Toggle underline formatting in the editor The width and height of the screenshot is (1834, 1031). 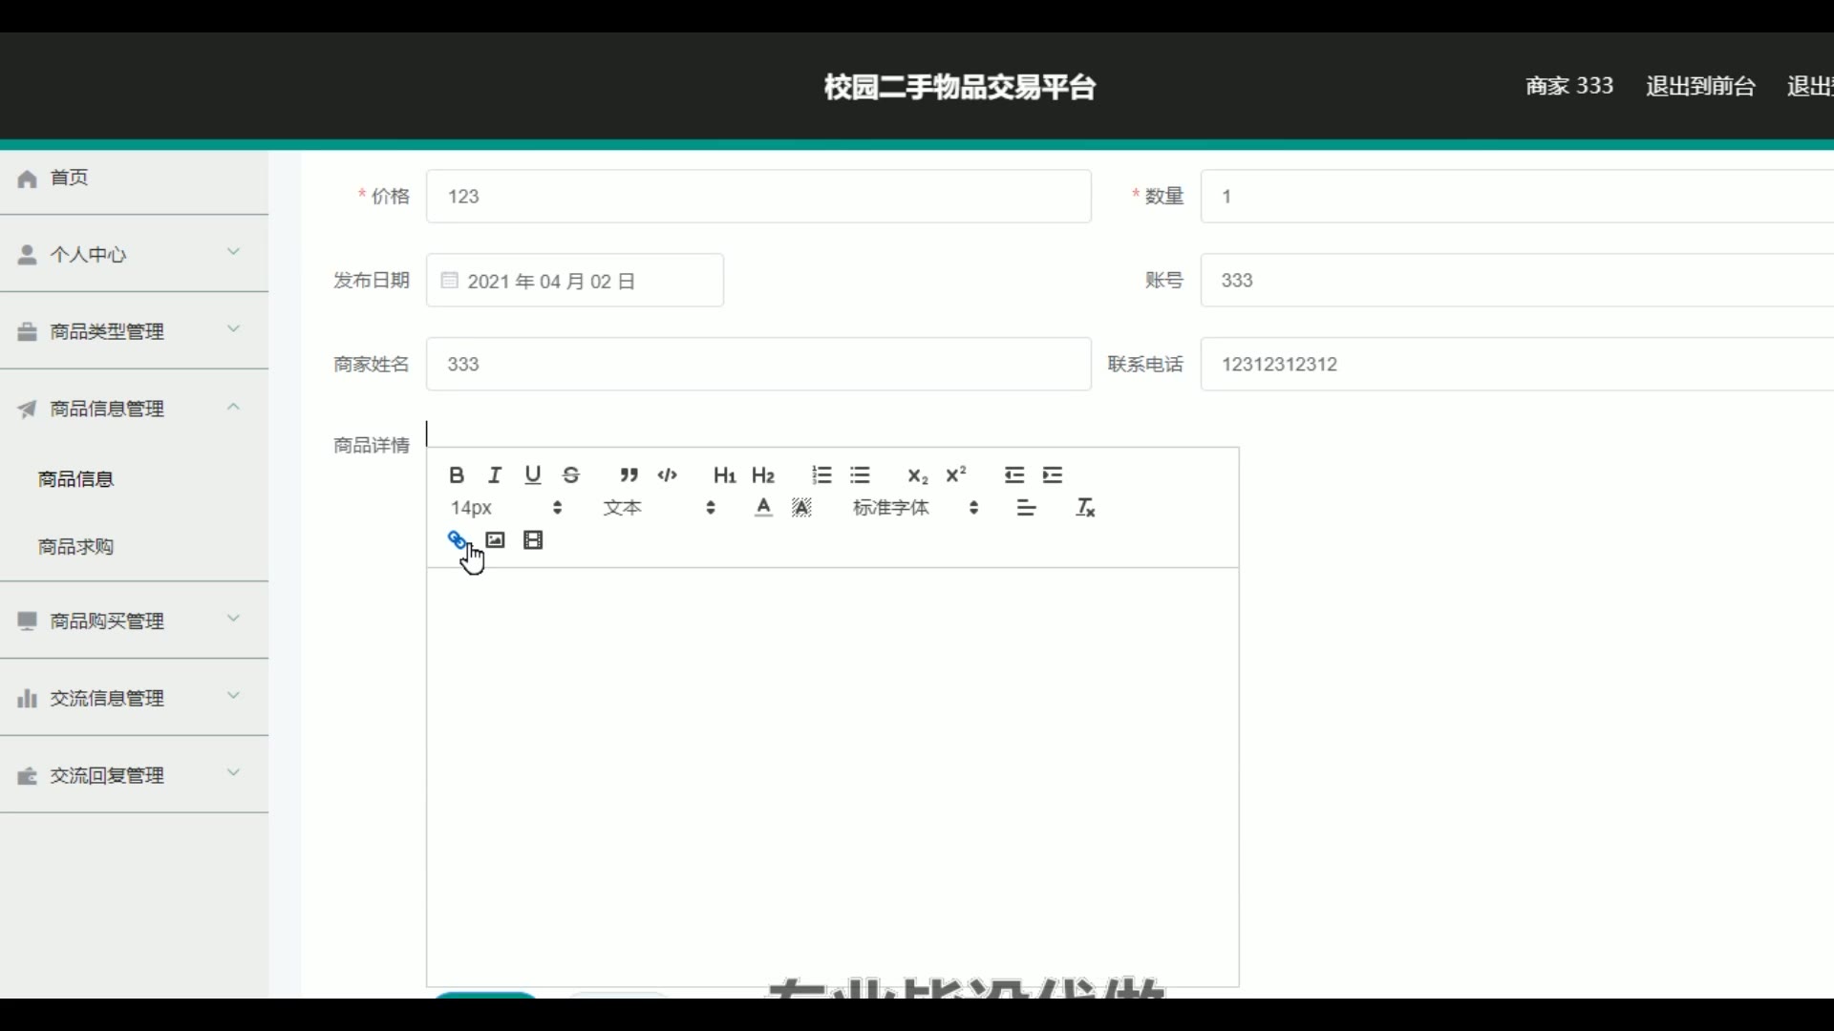(x=533, y=475)
